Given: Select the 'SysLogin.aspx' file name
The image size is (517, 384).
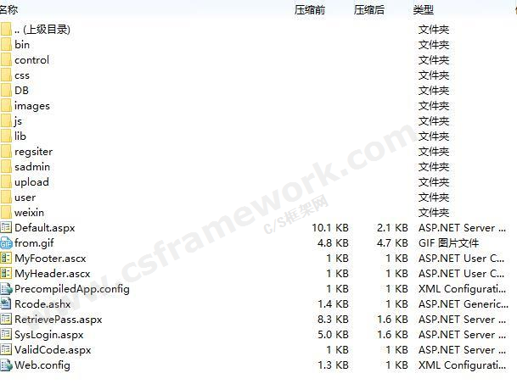Looking at the screenshot, I should pyautogui.click(x=48, y=335).
